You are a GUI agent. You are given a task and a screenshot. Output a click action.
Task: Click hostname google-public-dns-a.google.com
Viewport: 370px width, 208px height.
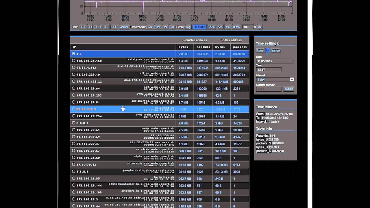coord(148,170)
